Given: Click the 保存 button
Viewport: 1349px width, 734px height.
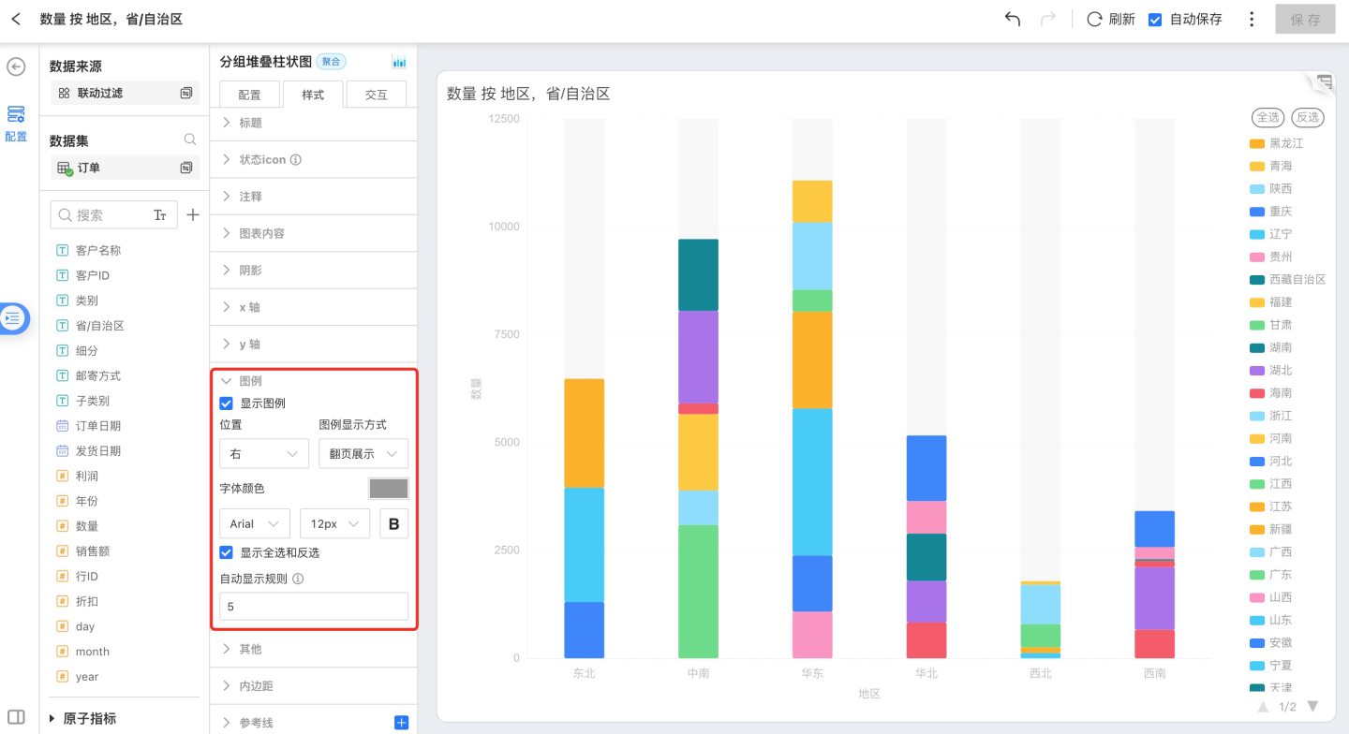Looking at the screenshot, I should [1304, 19].
